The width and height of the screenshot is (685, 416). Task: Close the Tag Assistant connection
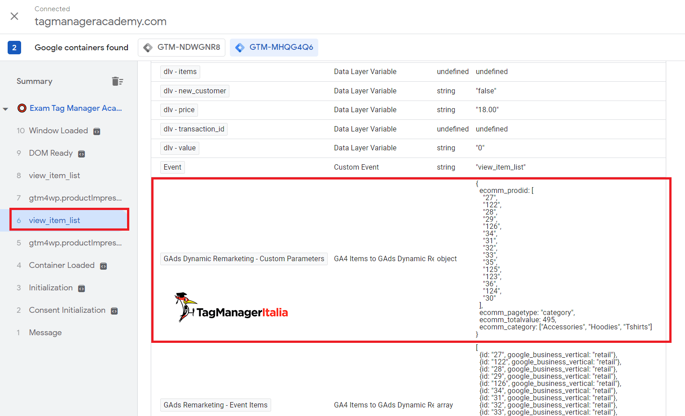[14, 16]
